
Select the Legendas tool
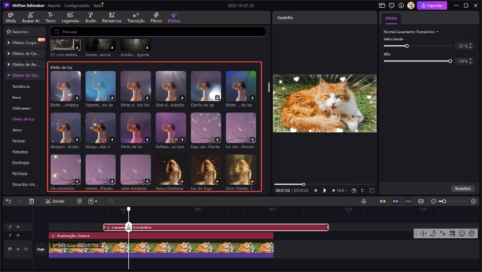click(70, 17)
